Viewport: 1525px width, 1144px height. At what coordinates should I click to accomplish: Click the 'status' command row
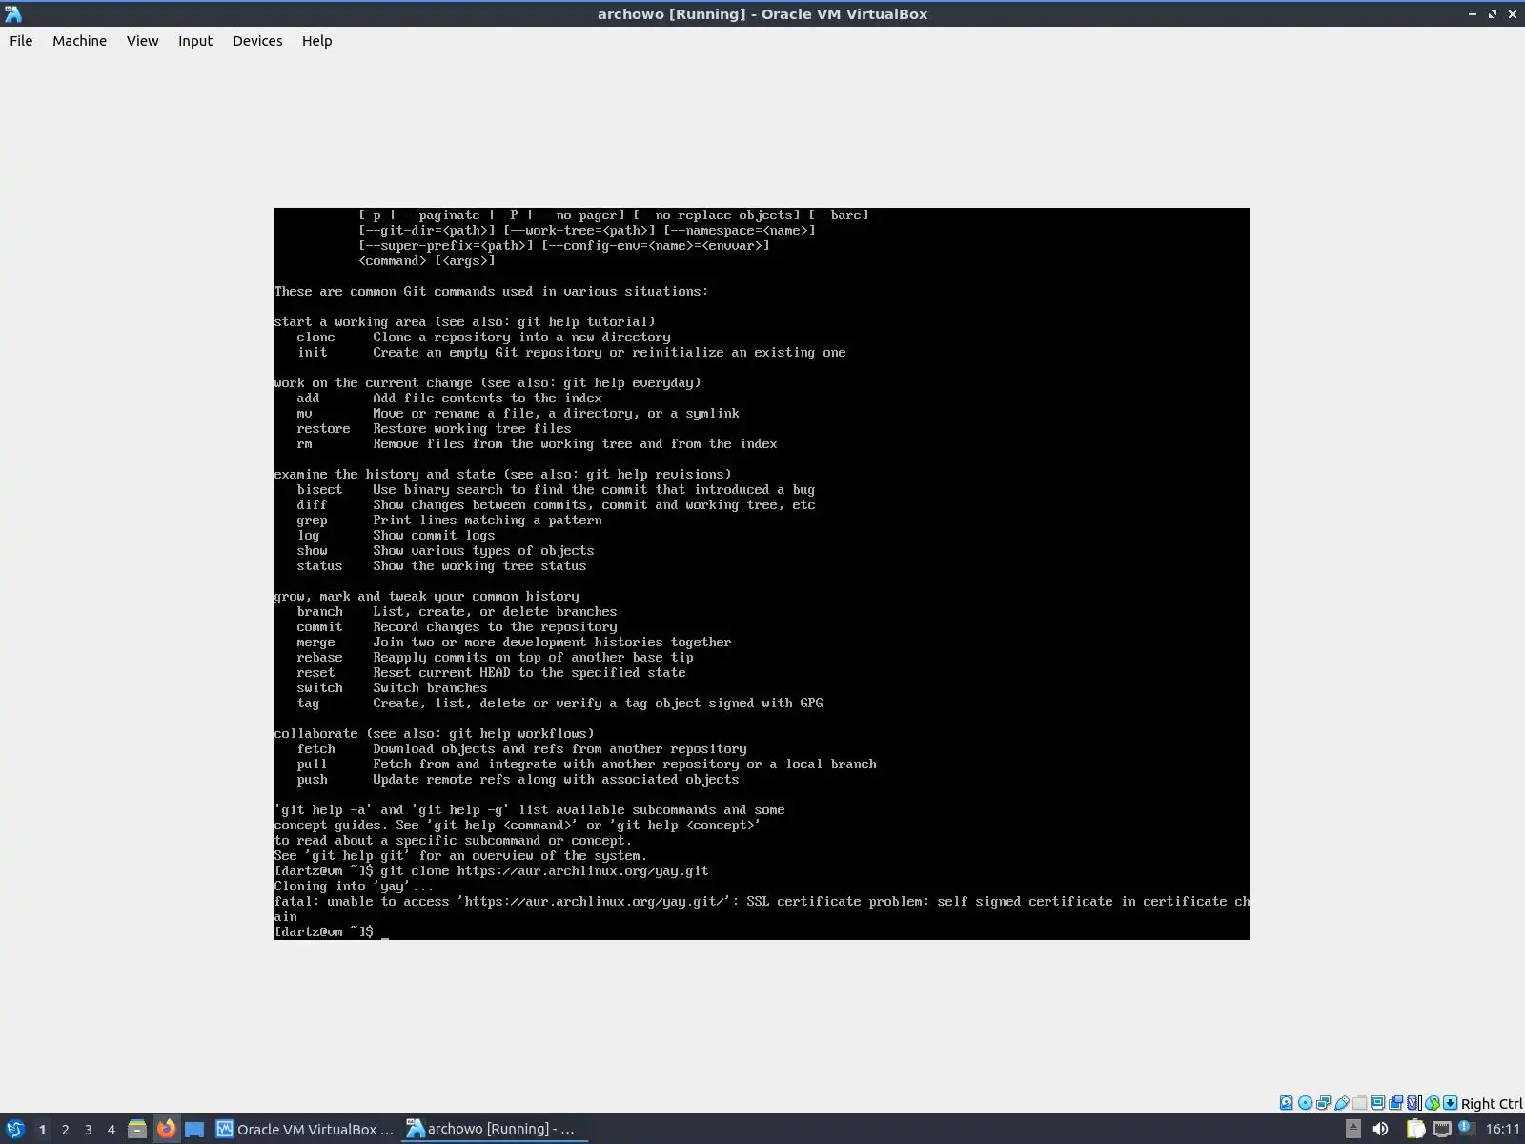[441, 565]
